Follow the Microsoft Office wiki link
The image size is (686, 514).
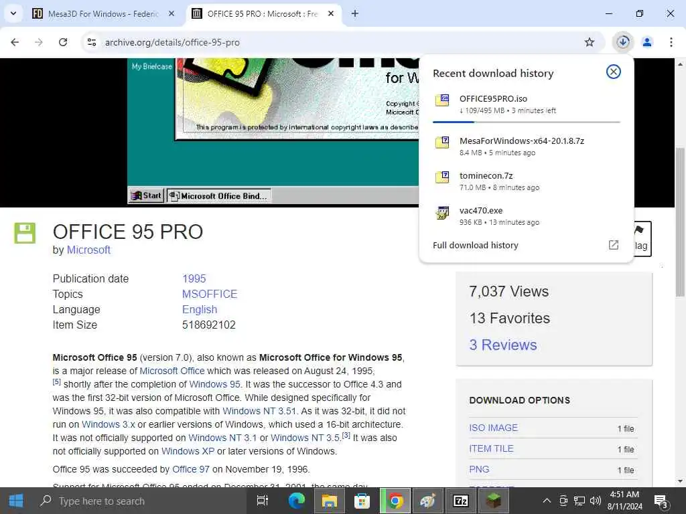click(172, 371)
